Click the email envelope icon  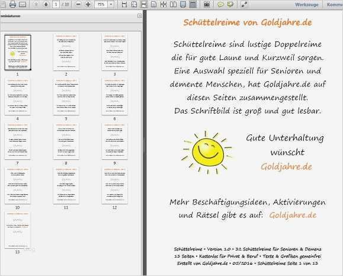(x=23, y=4)
